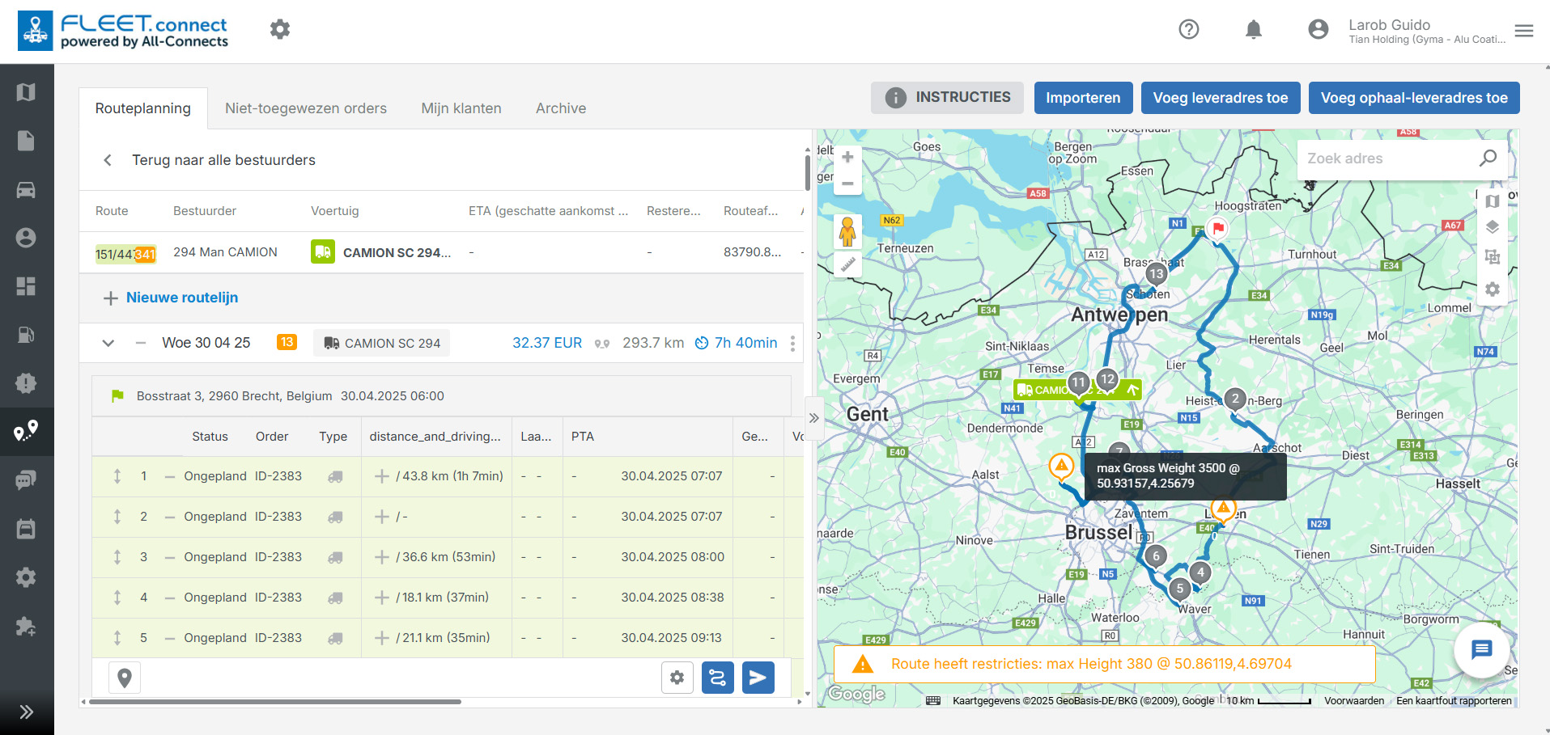Open the fuel pump sidebar icon
This screenshot has width=1550, height=735.
click(x=26, y=335)
